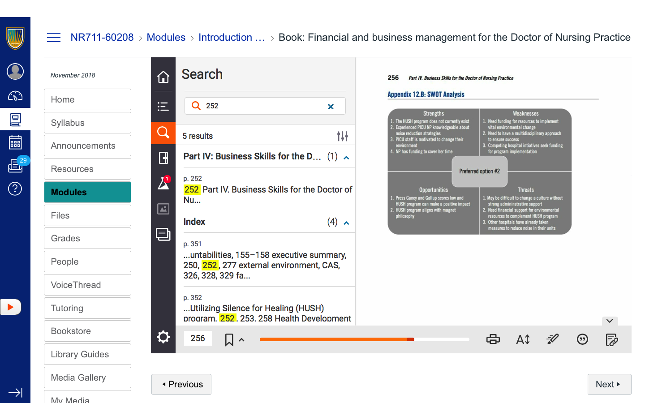Toggle bookmark for this page

pos(229,340)
